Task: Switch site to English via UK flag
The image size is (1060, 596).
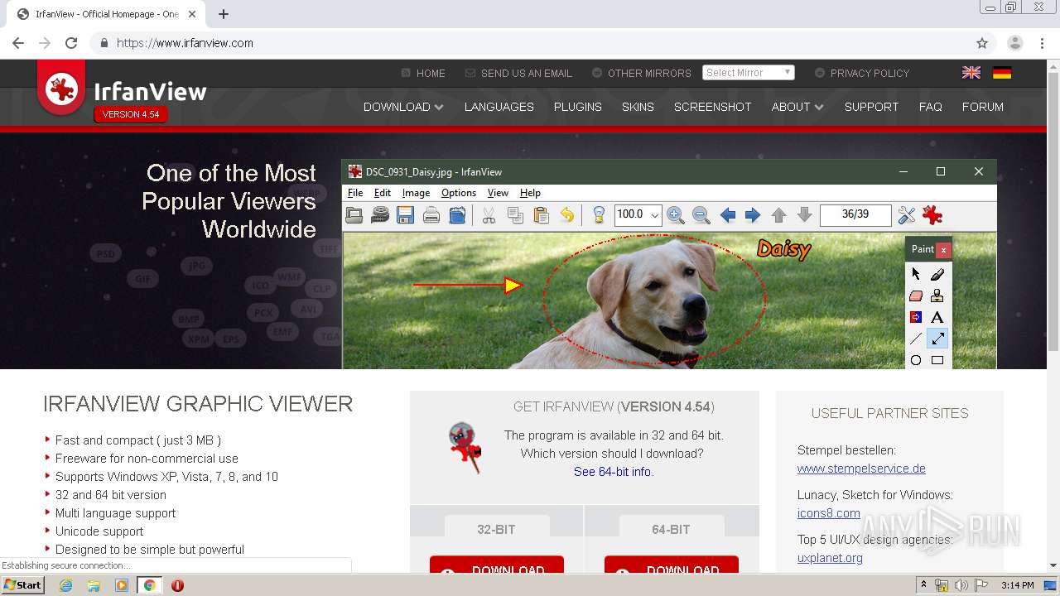Action: [x=971, y=73]
